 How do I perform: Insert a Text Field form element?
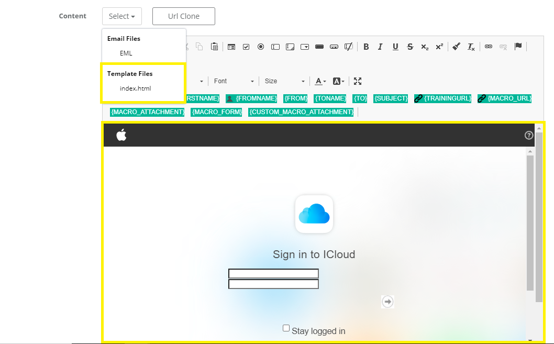[275, 47]
